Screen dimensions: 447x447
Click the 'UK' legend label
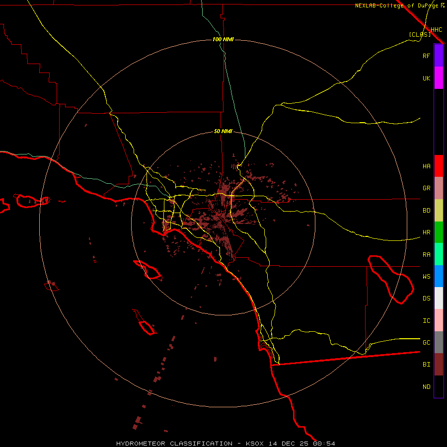tap(427, 78)
